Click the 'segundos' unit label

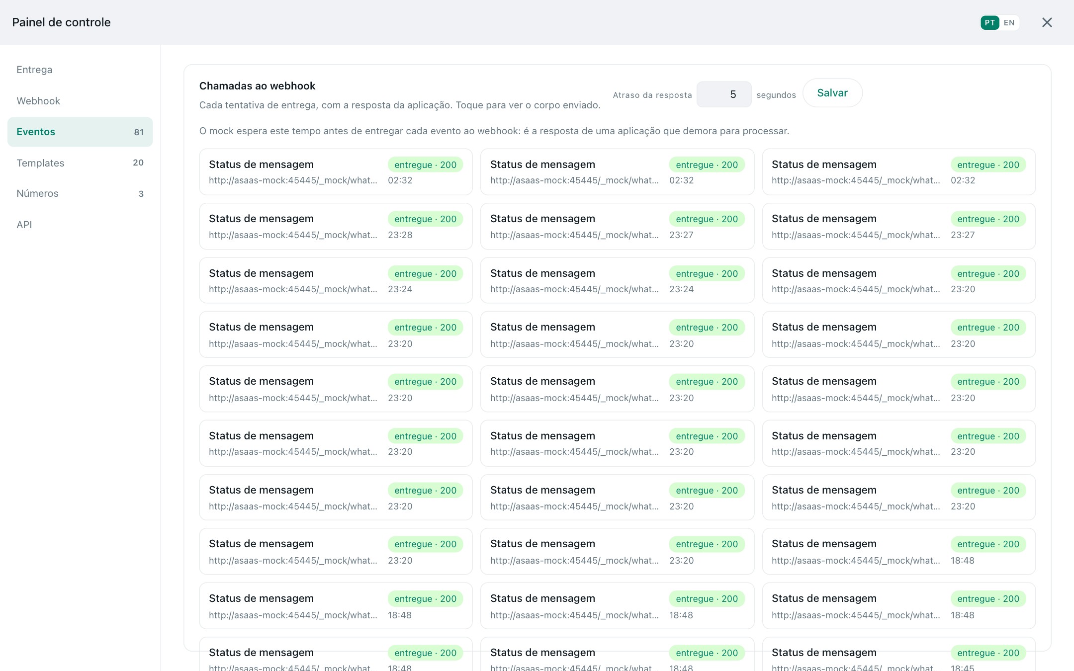pos(776,95)
